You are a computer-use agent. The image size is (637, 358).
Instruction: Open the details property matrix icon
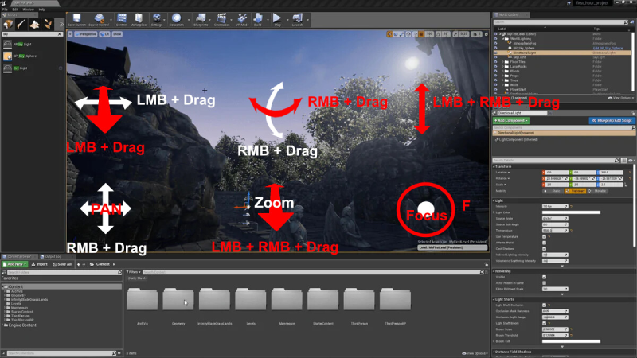click(x=624, y=161)
